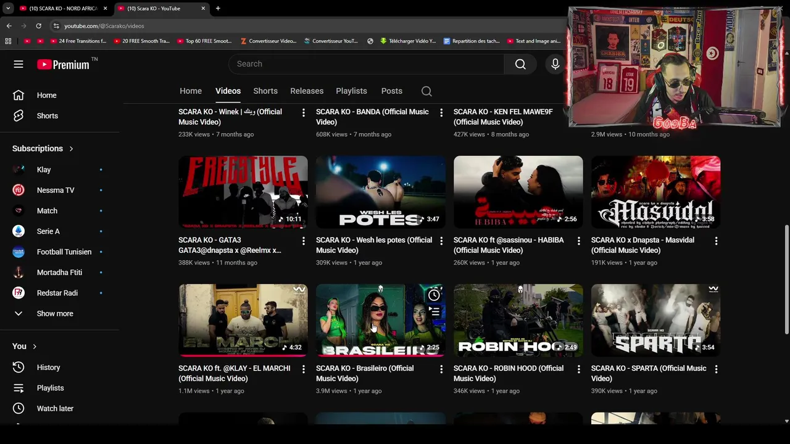Click the YouTube search input field

pyautogui.click(x=367, y=64)
